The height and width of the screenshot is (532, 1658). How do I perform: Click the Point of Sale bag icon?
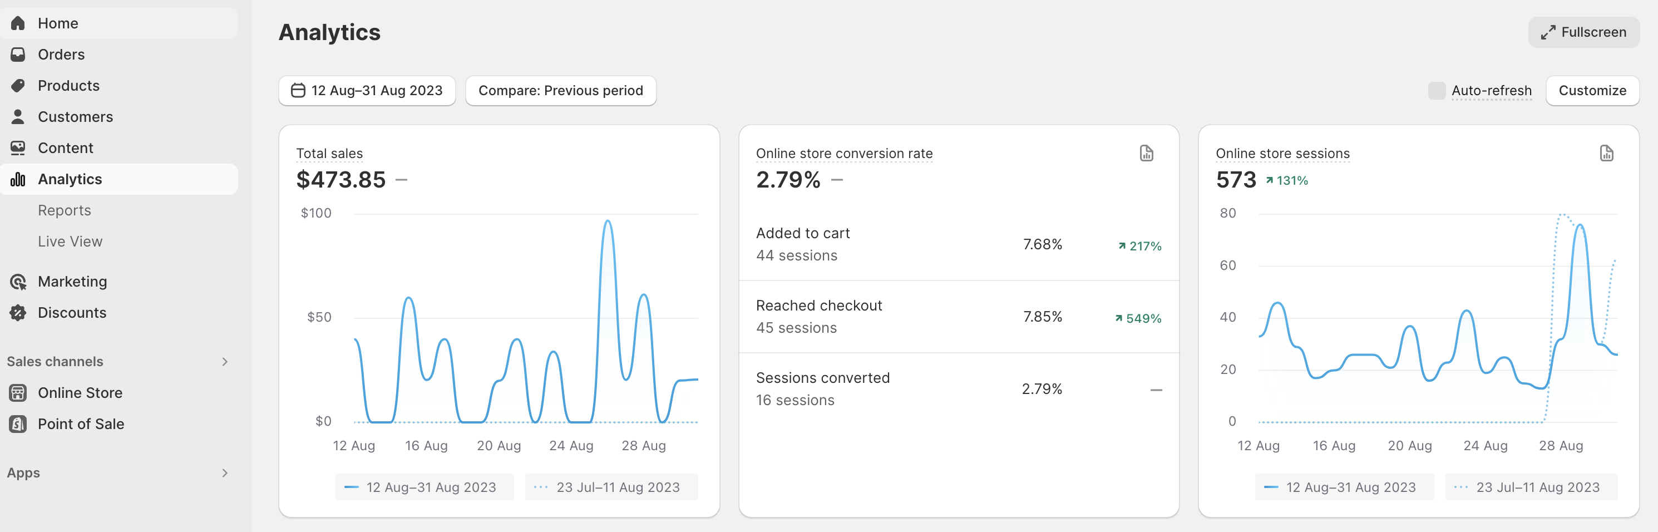[x=18, y=424]
